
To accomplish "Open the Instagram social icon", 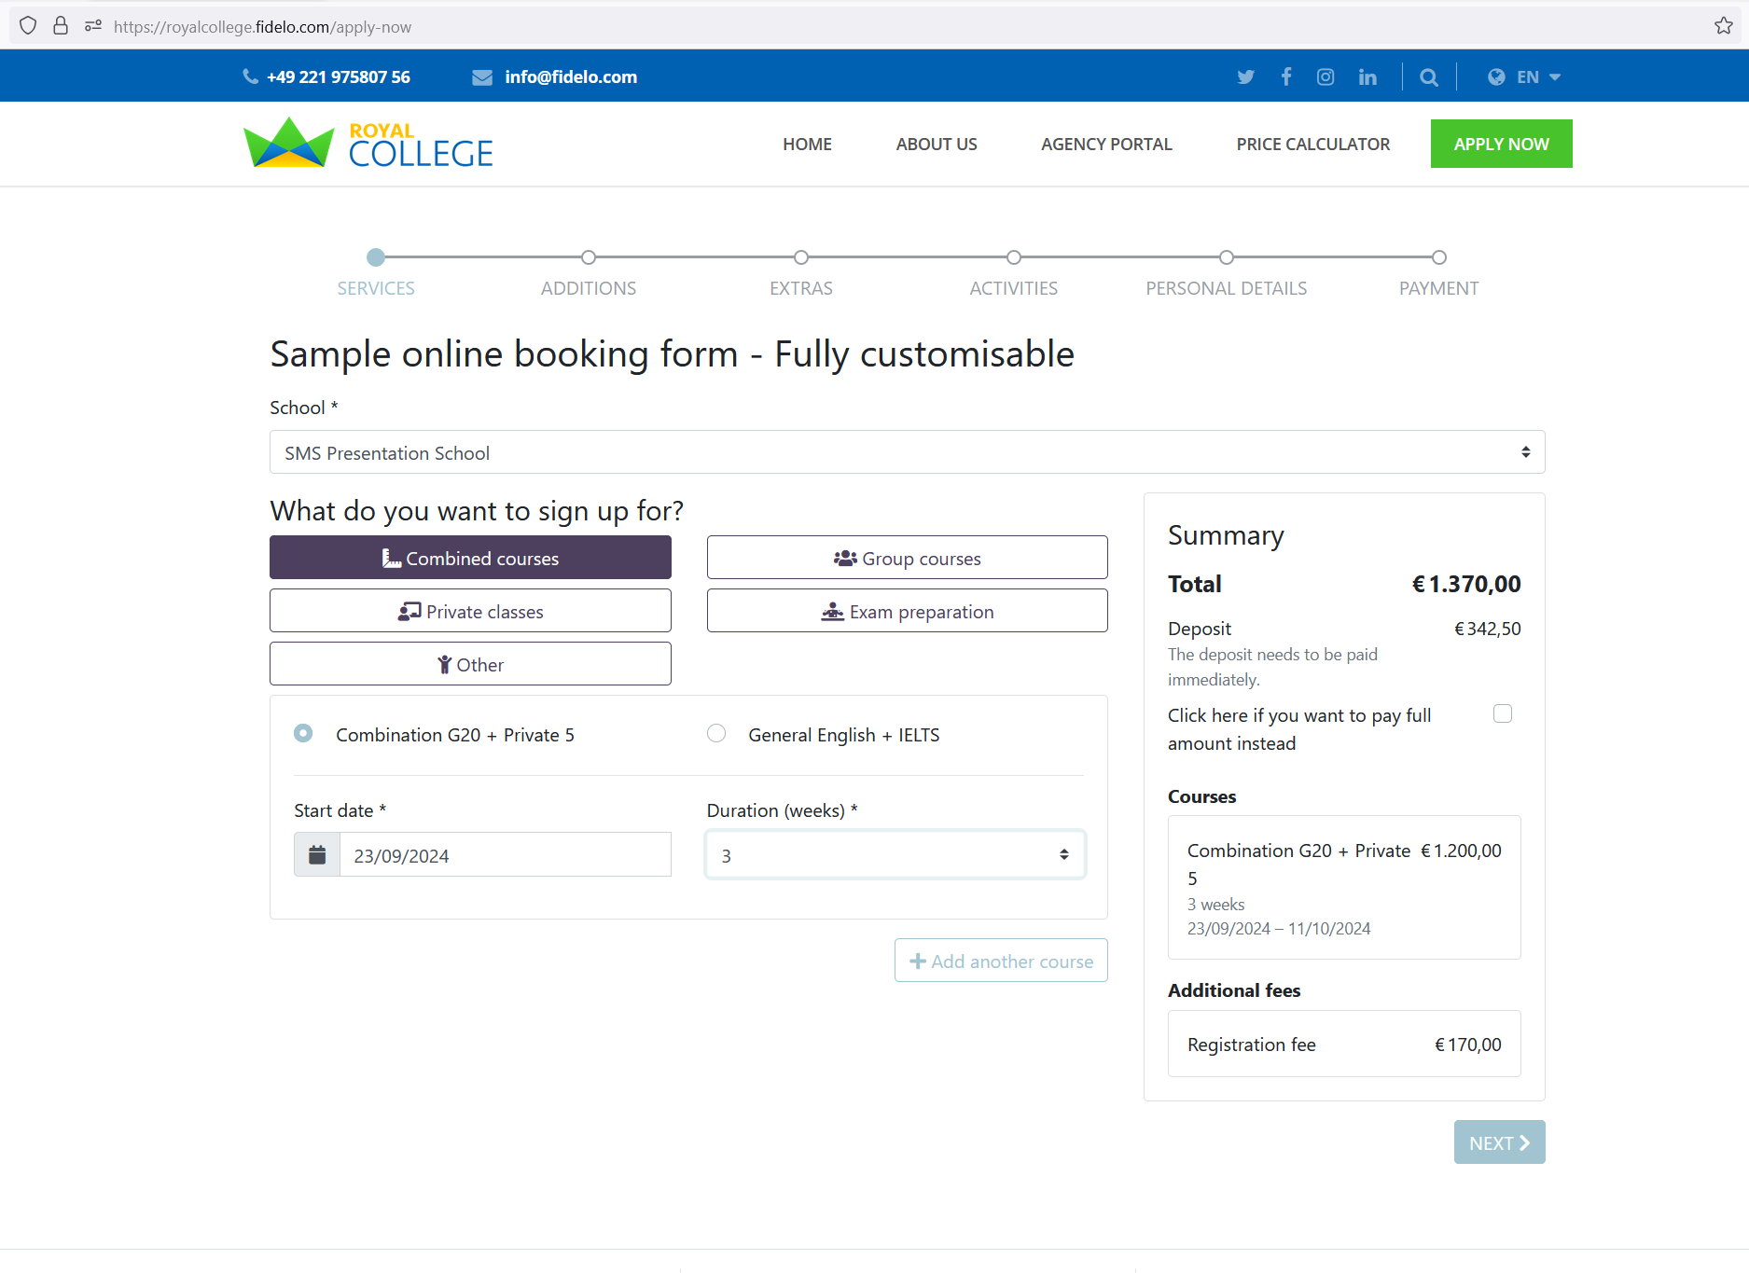I will [1326, 77].
